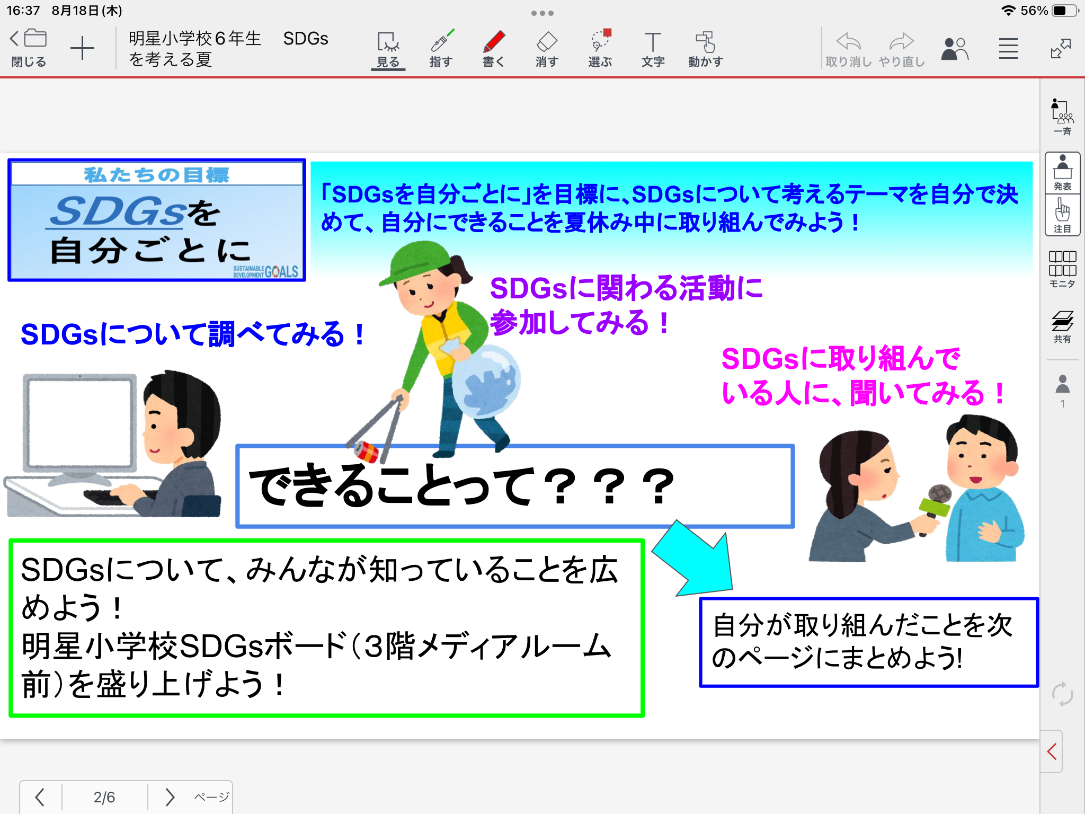
Task: Toggle 注目 attention mode in sidebar
Action: pos(1062,215)
